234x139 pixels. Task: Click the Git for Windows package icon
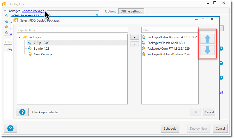[144, 54]
